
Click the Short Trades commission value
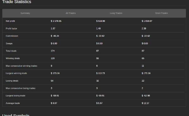(146, 36)
